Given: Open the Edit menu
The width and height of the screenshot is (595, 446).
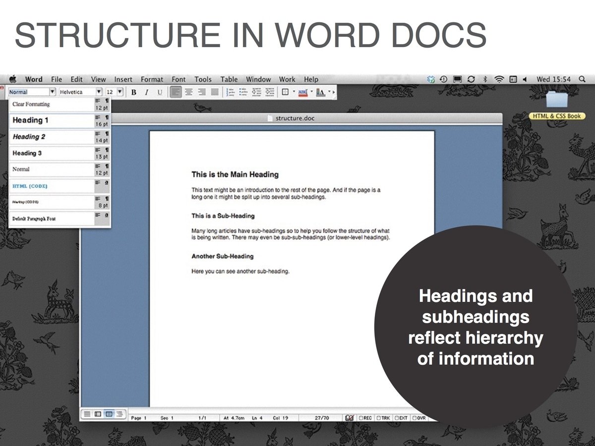Looking at the screenshot, I should click(76, 79).
